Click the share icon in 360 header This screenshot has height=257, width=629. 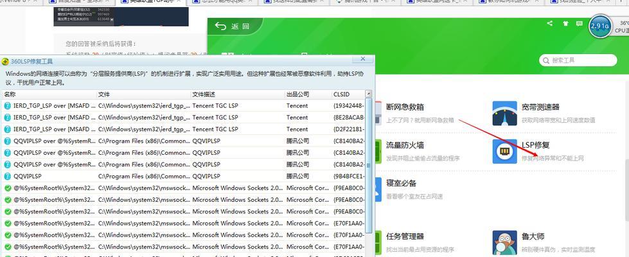pyautogui.click(x=549, y=24)
